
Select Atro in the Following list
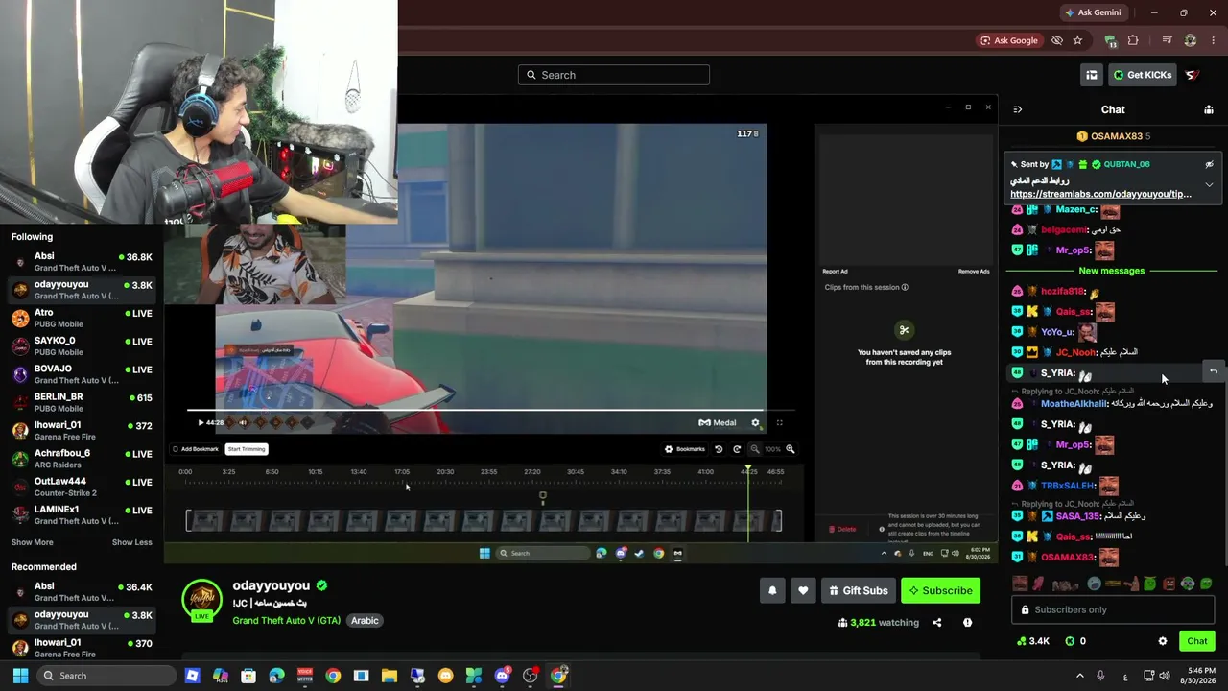click(83, 318)
